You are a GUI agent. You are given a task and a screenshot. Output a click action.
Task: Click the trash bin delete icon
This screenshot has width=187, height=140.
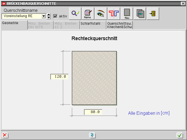point(153,13)
